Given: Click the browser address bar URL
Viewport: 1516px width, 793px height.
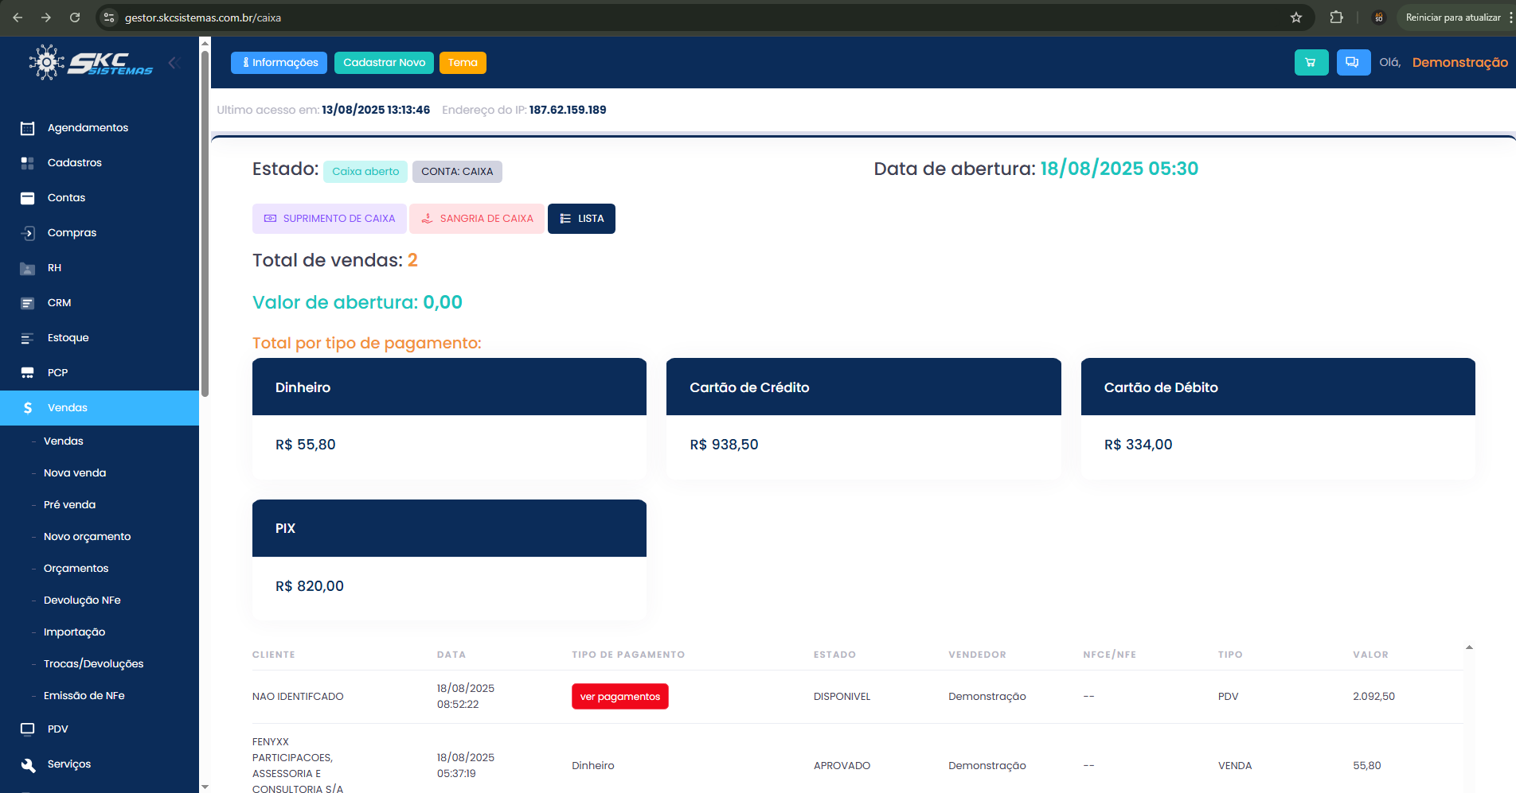Looking at the screenshot, I should (x=203, y=17).
